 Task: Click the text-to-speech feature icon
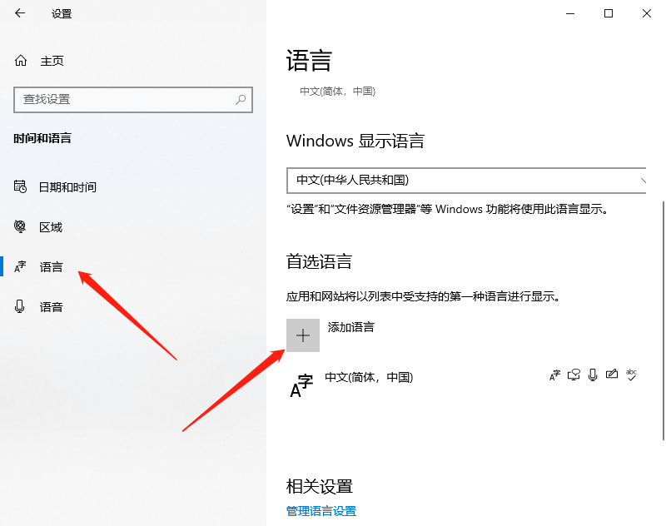pyautogui.click(x=574, y=375)
